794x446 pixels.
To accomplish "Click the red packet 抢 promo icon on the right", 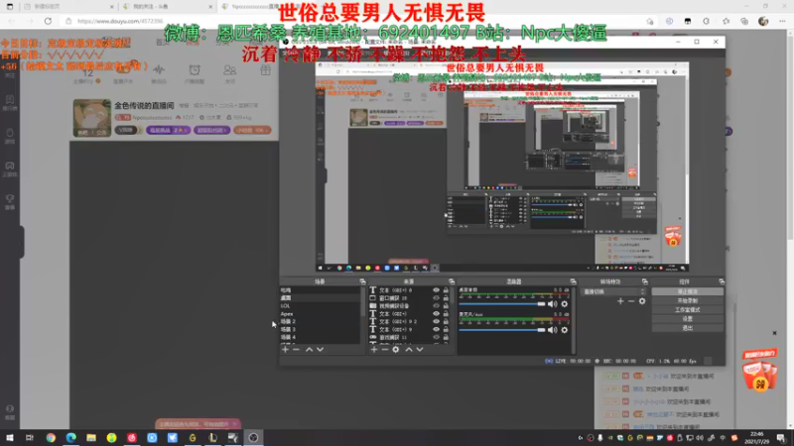I will click(x=759, y=371).
